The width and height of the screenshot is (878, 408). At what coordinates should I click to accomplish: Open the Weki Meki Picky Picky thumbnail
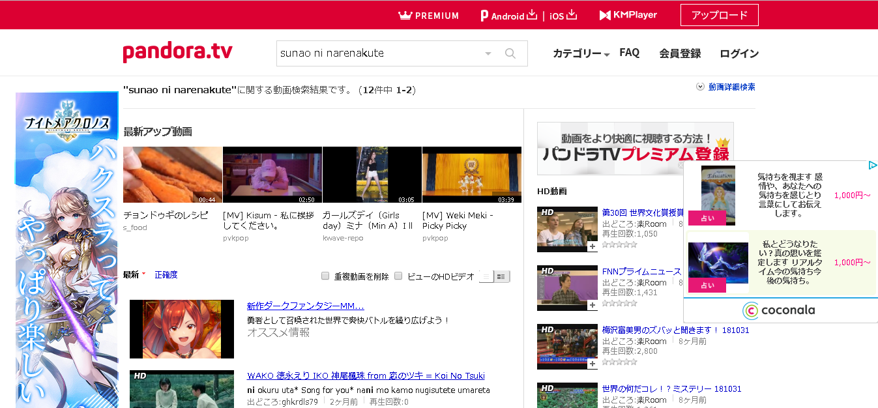click(x=472, y=175)
